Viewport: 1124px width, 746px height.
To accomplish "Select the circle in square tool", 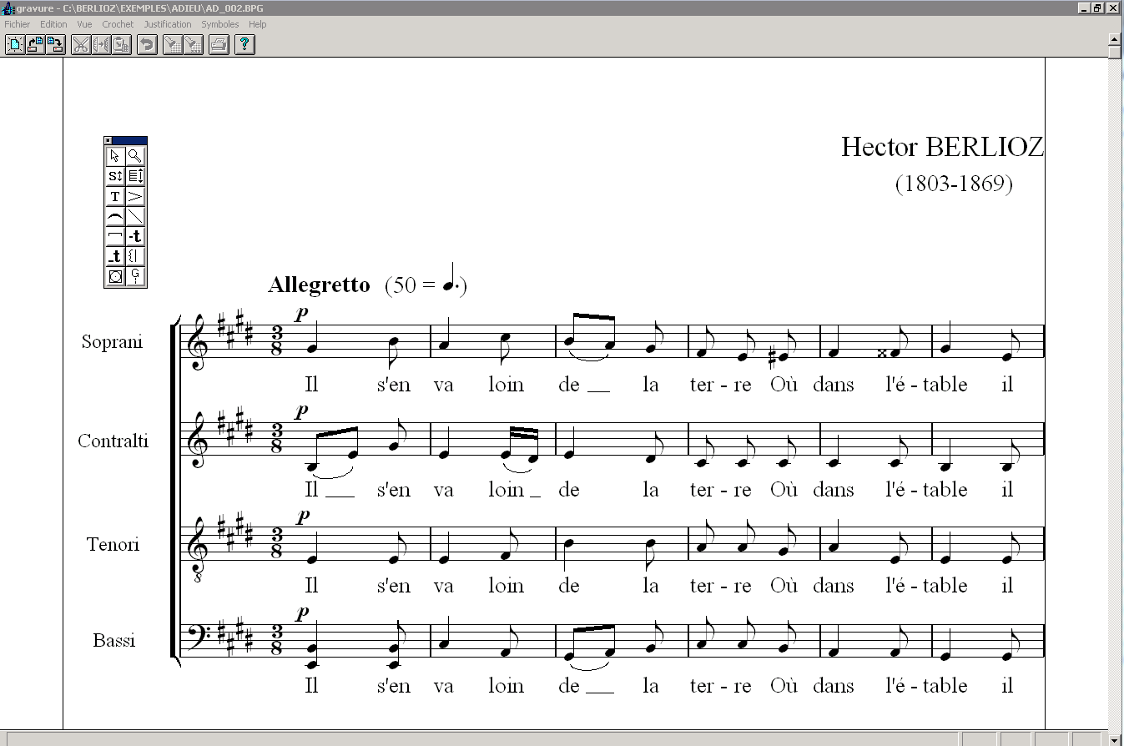I will pos(115,276).
